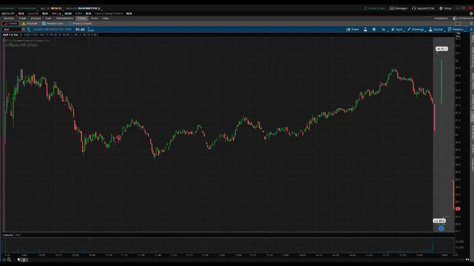
Task: Open Times And Sales side panel
Action: coord(472,57)
